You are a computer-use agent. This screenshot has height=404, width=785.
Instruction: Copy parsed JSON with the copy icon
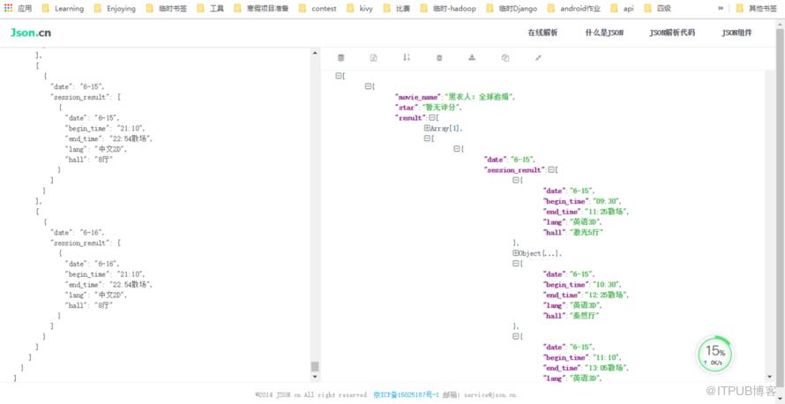tap(505, 58)
